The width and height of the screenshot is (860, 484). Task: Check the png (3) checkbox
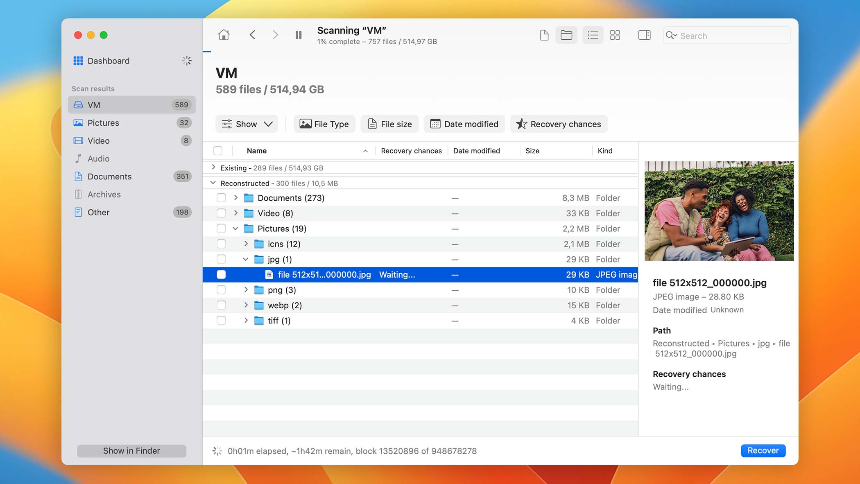pos(221,290)
